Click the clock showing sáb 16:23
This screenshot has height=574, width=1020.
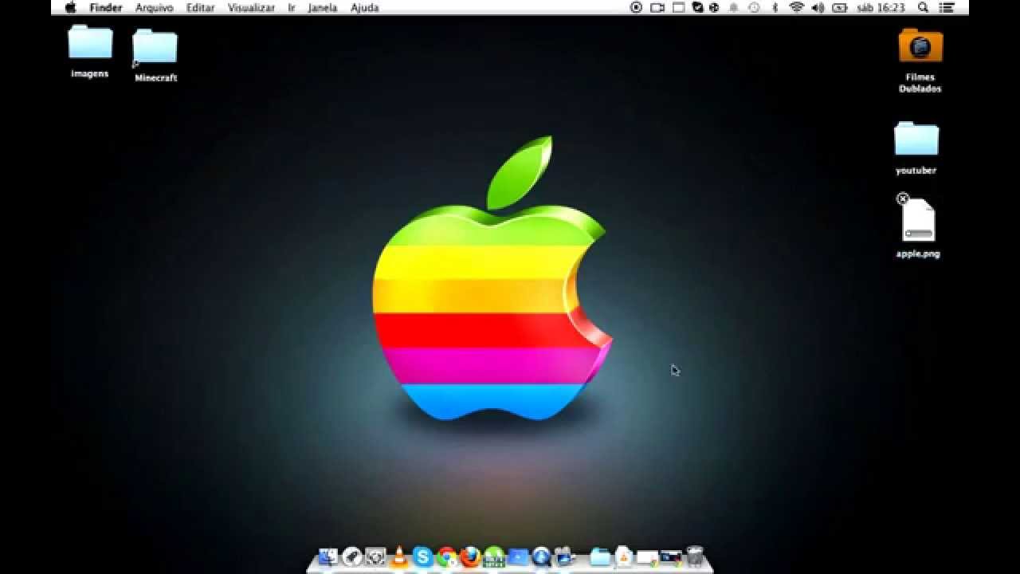click(881, 7)
